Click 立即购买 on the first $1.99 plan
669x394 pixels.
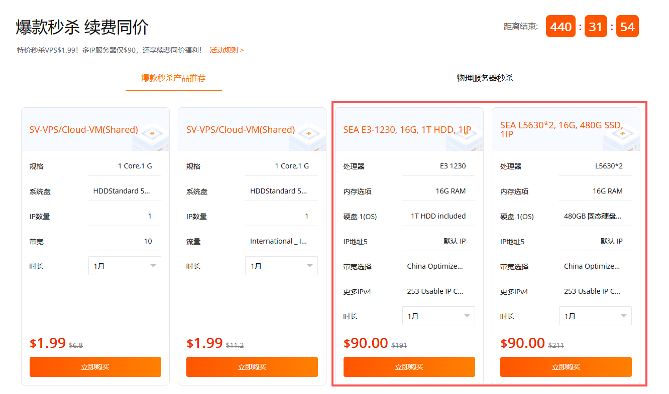[x=95, y=366]
